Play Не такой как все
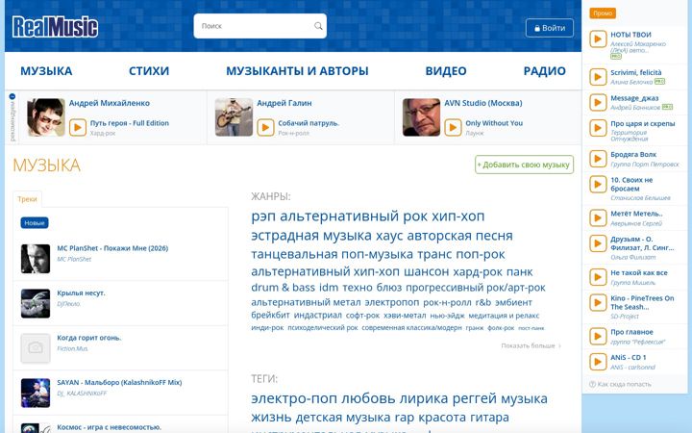 (x=598, y=277)
